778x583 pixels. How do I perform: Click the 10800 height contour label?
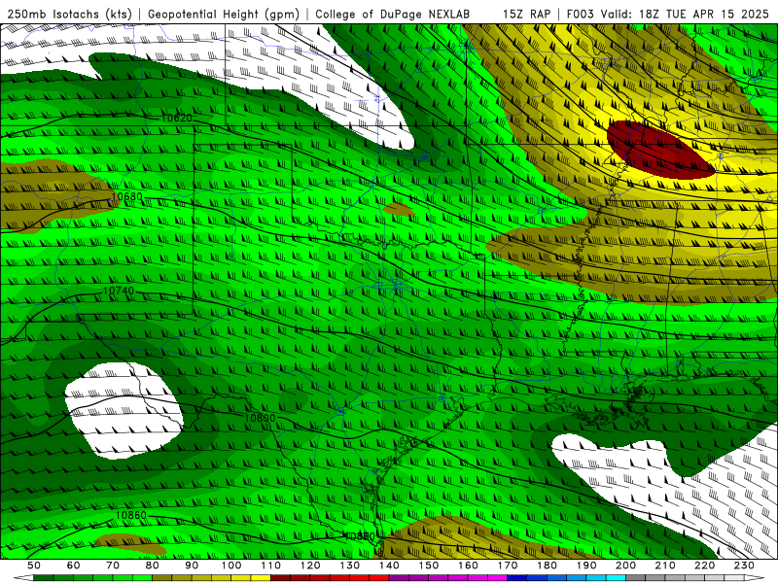tap(260, 418)
